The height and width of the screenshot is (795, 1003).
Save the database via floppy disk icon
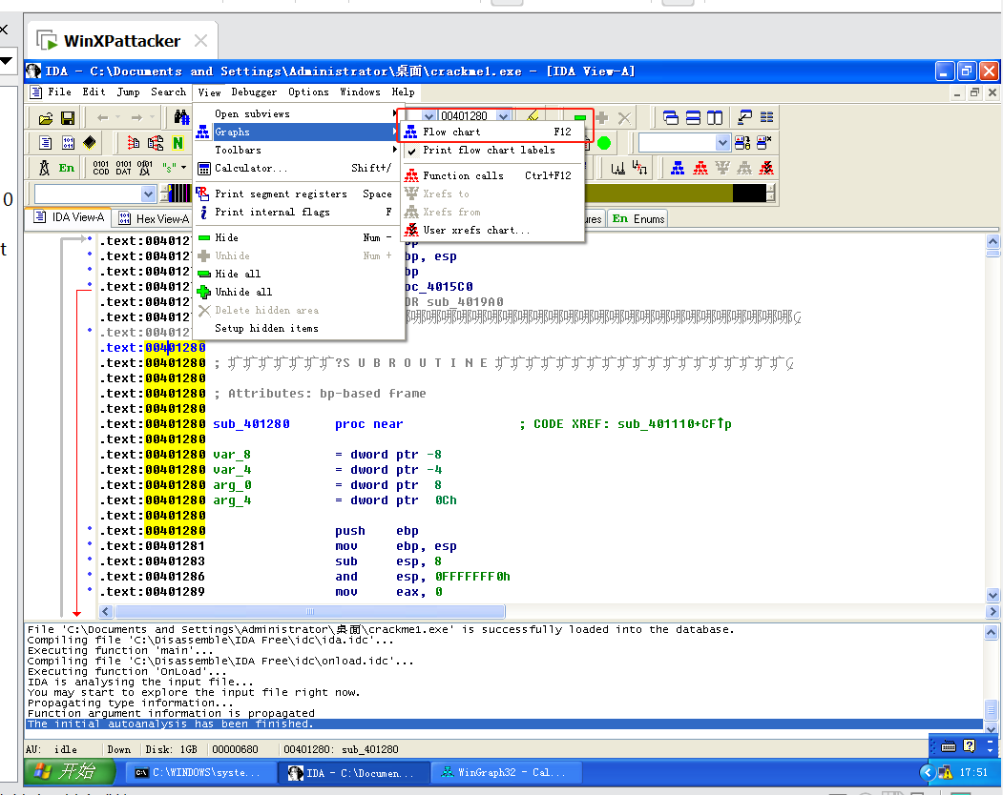(68, 118)
